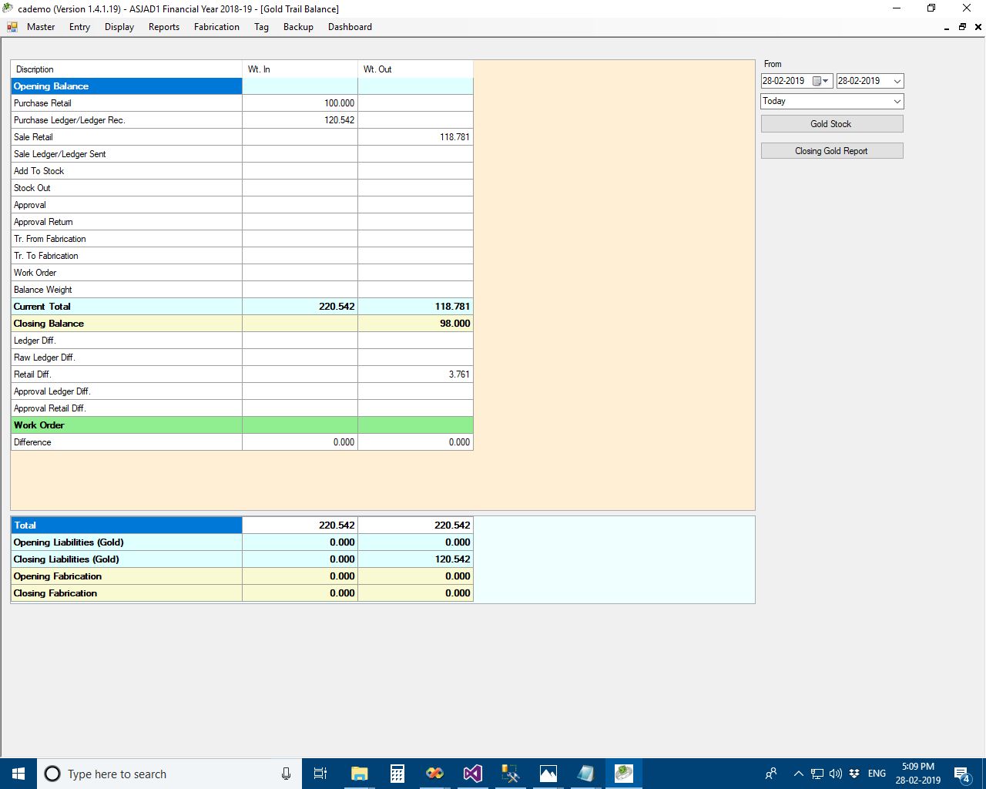Screen dimensions: 986x789
Task: Open the Fabrication menu
Action: 216,27
